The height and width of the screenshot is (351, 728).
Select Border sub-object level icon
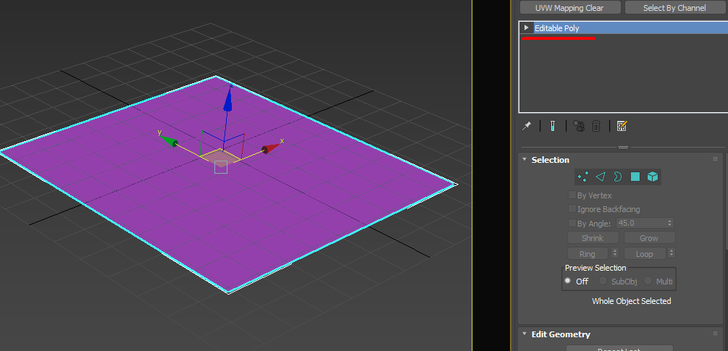617,177
